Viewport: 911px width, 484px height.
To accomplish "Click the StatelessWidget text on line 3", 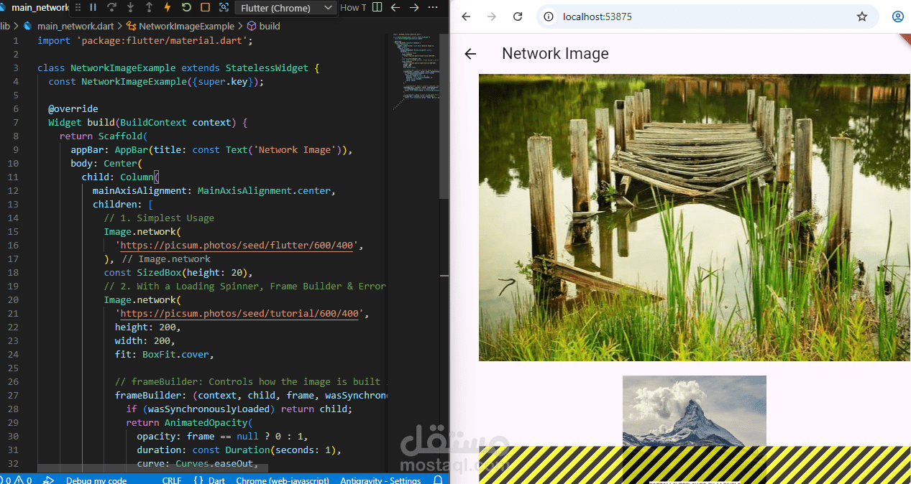I will coord(267,68).
